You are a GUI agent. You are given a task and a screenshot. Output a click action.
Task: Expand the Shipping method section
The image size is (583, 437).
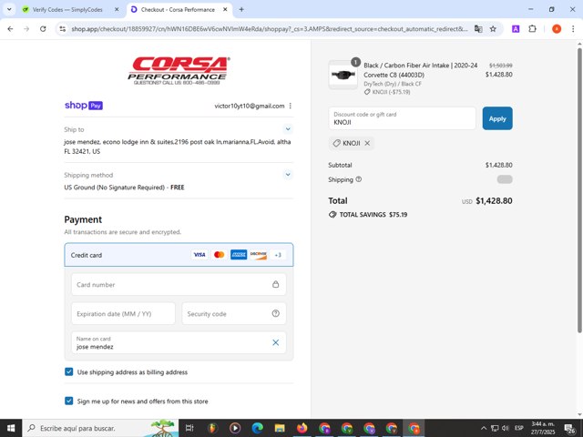288,175
